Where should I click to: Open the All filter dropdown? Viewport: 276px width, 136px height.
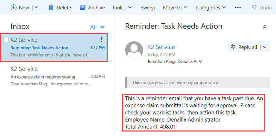(x=97, y=27)
